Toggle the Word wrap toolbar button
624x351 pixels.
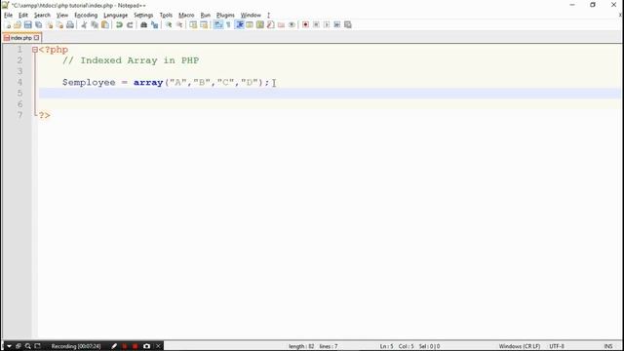(218, 24)
